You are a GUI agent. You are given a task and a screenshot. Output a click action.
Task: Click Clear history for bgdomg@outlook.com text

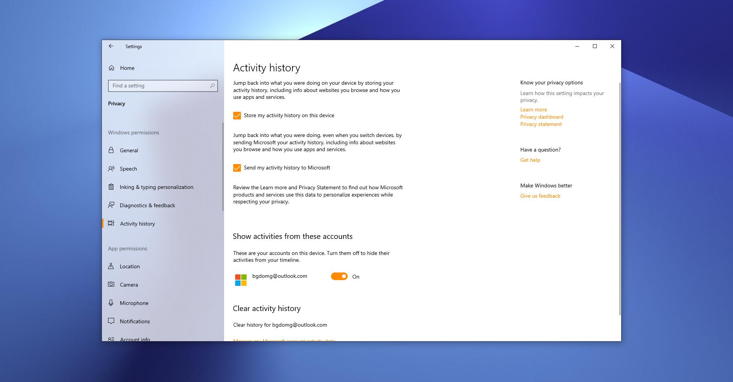[280, 325]
